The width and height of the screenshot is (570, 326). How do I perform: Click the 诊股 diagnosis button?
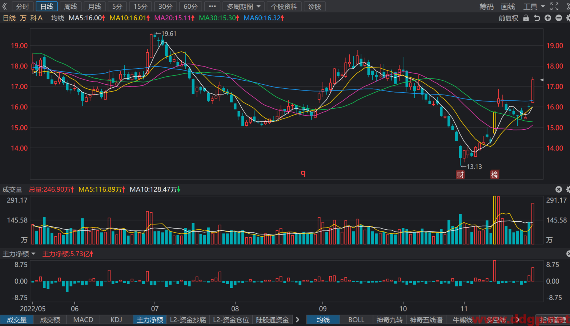(x=314, y=7)
